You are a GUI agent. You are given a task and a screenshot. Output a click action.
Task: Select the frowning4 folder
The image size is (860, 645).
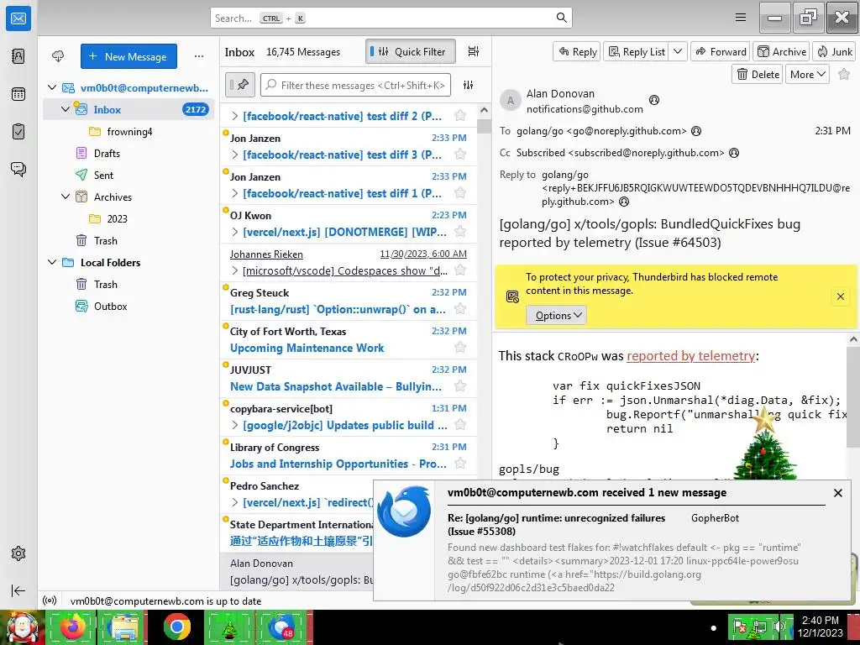click(128, 132)
